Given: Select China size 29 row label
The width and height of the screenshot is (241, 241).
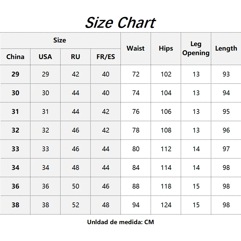Looking at the screenshot, I should pyautogui.click(x=15, y=74).
